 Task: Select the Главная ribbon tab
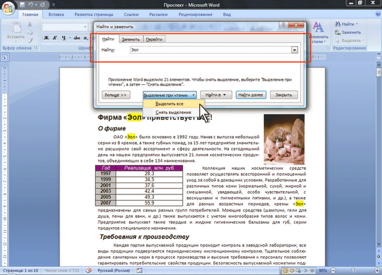[30, 15]
